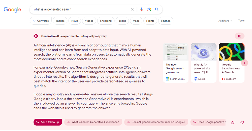
Task: Open the Search Engine Land source card thumbnail
Action: [x=175, y=52]
